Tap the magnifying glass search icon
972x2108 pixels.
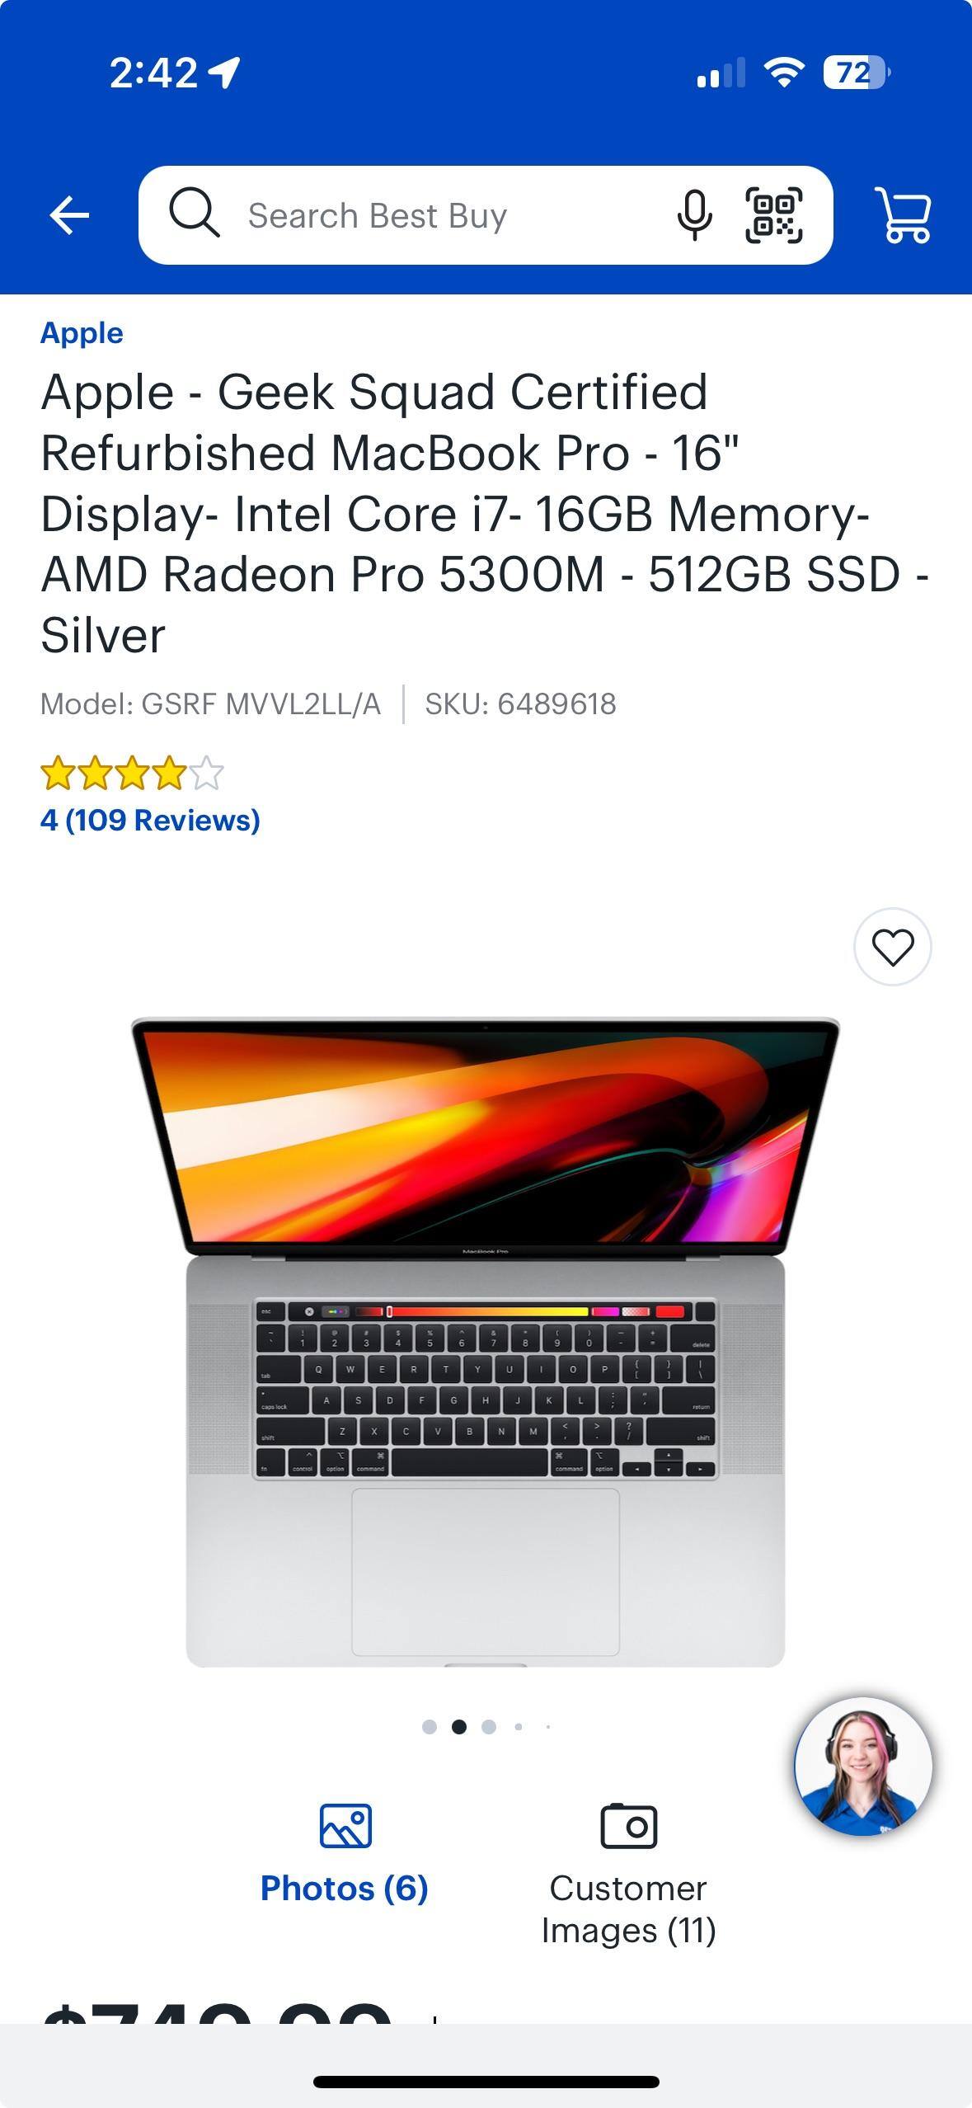point(195,213)
